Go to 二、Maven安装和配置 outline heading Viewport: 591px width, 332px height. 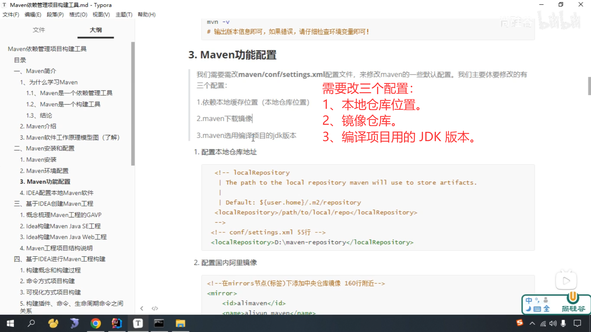44,148
